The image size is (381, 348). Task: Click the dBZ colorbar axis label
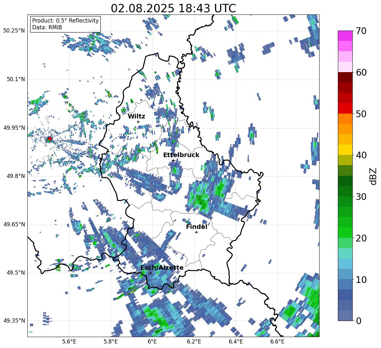click(373, 176)
